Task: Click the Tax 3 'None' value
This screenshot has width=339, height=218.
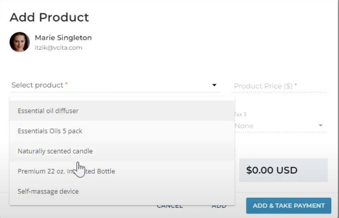Action: coord(244,126)
